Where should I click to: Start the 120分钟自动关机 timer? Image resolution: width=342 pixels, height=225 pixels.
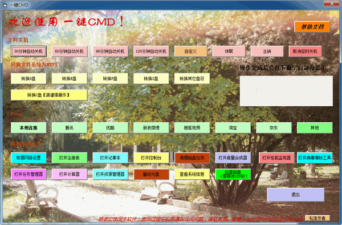(151, 51)
